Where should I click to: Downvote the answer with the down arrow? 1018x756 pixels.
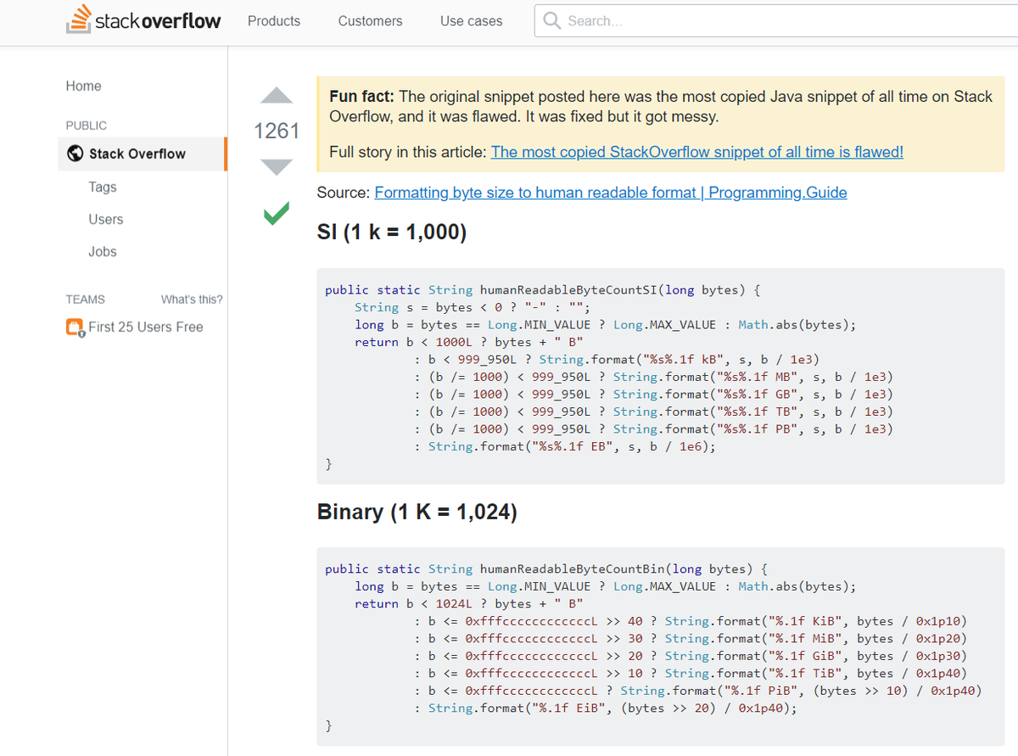click(277, 166)
